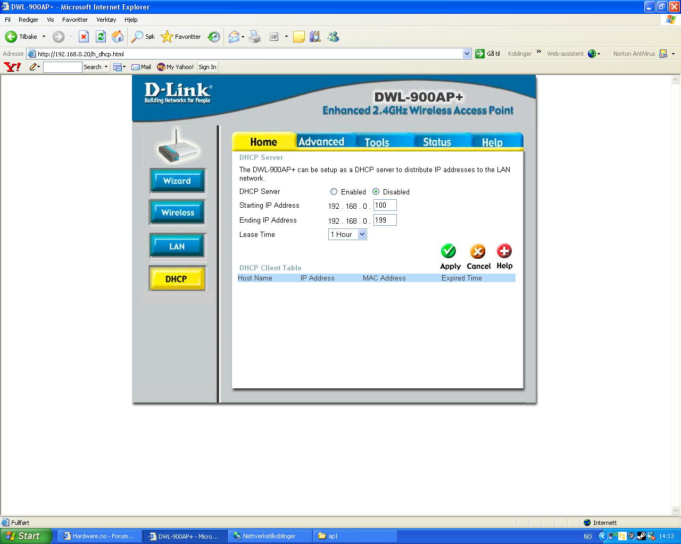Click the Yahoo toolbar search field
681x544 pixels.
(62, 67)
